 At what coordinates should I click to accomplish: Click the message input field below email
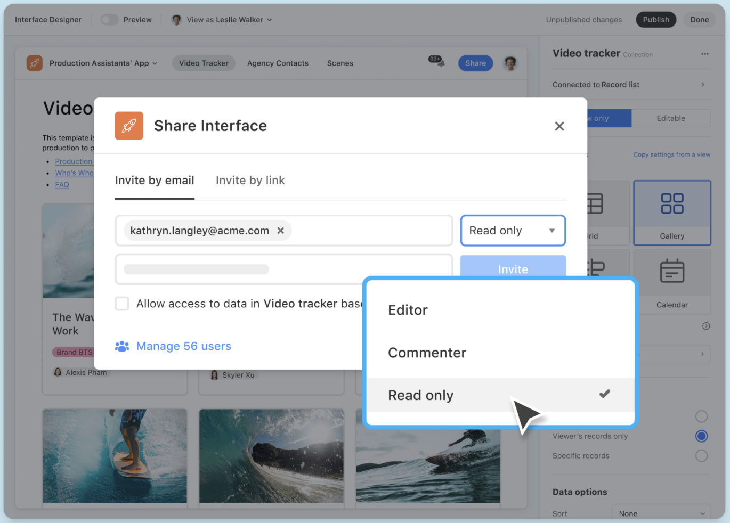pos(283,269)
